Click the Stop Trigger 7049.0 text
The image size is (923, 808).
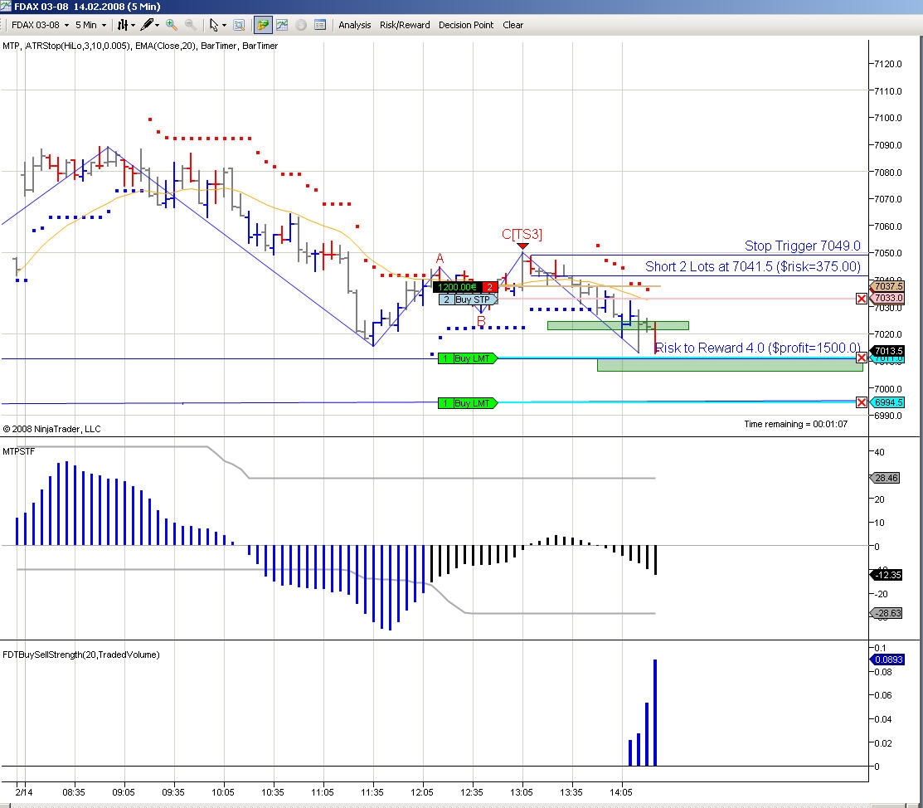pos(802,246)
